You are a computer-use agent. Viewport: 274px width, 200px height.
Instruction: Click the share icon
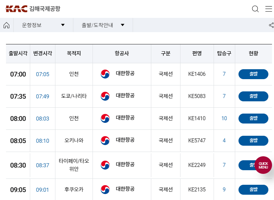click(x=271, y=25)
